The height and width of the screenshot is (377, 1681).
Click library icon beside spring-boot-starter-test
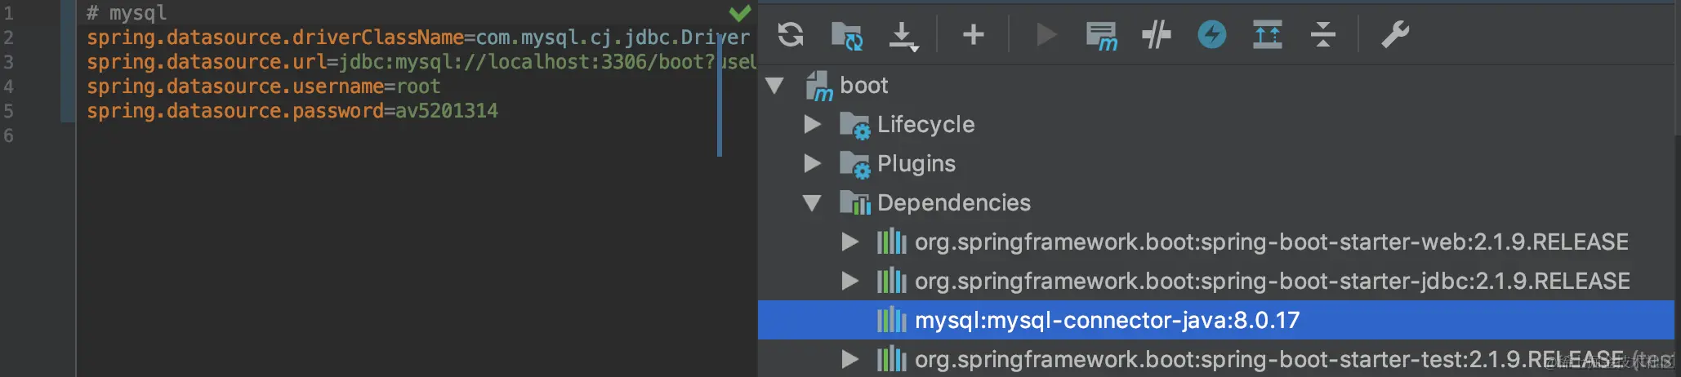(x=891, y=359)
